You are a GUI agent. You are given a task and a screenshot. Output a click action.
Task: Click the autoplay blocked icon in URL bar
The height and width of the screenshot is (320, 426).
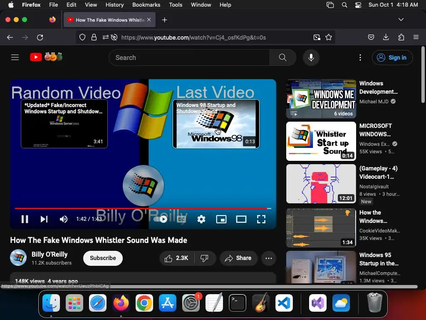(114, 37)
